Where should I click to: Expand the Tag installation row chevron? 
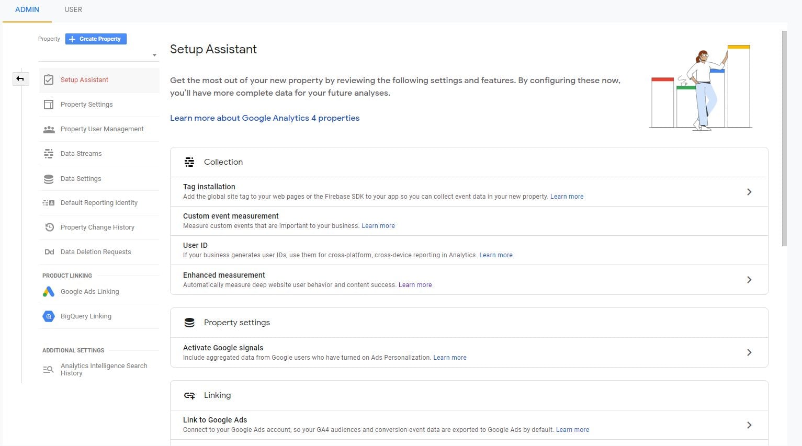coord(749,191)
